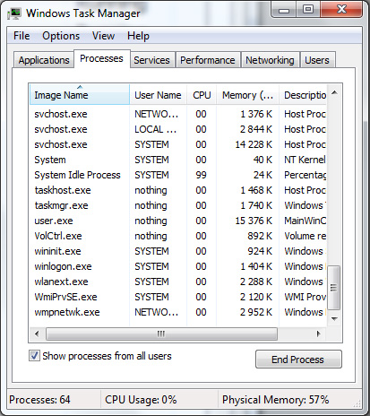This screenshot has width=370, height=416.
Task: Select the taskhost.exe process
Action: tap(178, 190)
